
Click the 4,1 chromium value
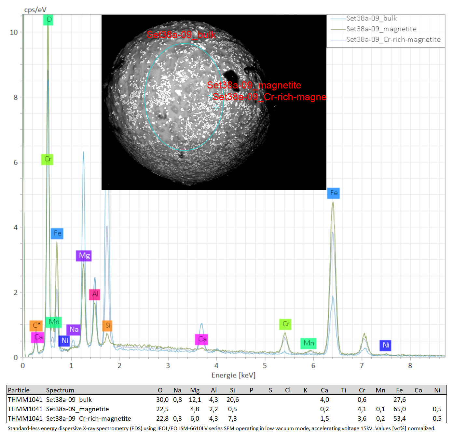(x=362, y=409)
